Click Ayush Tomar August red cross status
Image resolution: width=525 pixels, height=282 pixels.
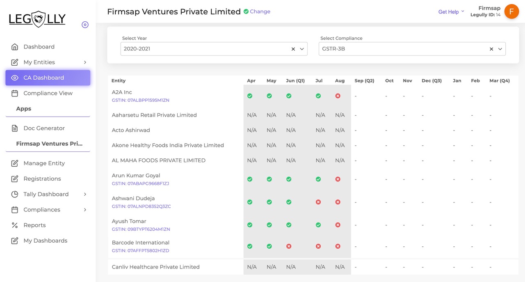338,225
